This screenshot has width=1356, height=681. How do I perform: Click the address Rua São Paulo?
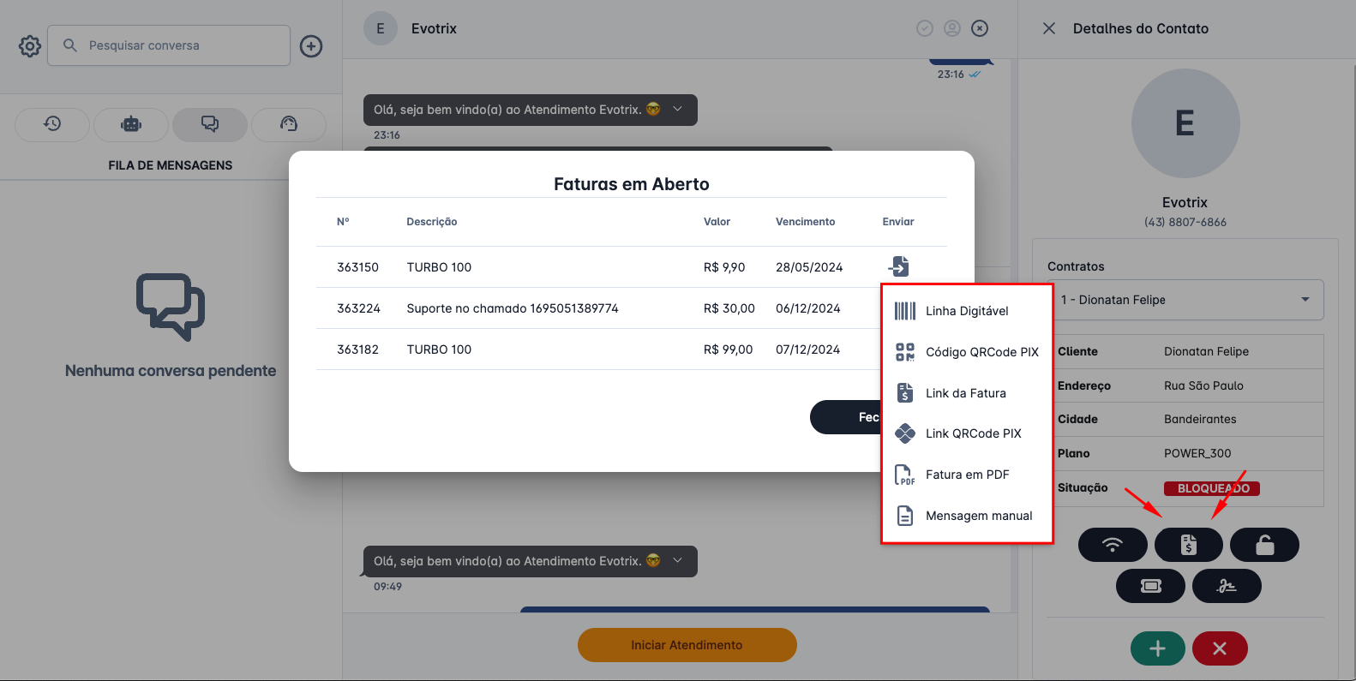coord(1203,385)
